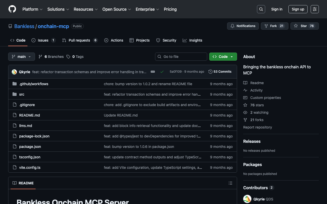Click the Sign up button

pyautogui.click(x=298, y=9)
